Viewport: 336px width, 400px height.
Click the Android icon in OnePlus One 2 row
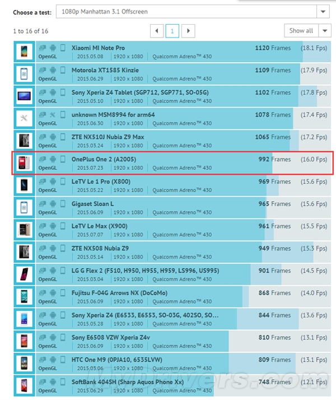(53, 159)
